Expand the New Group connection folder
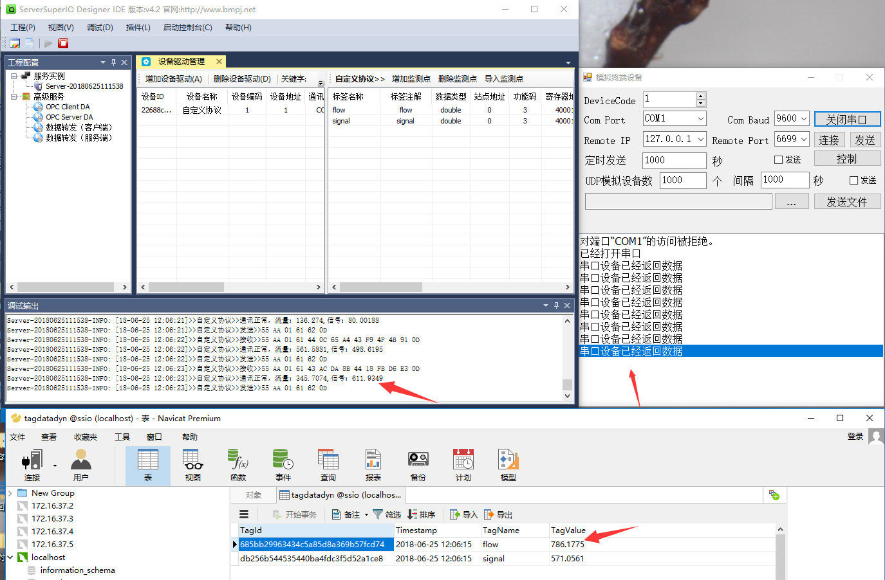The width and height of the screenshot is (885, 580). (x=10, y=493)
